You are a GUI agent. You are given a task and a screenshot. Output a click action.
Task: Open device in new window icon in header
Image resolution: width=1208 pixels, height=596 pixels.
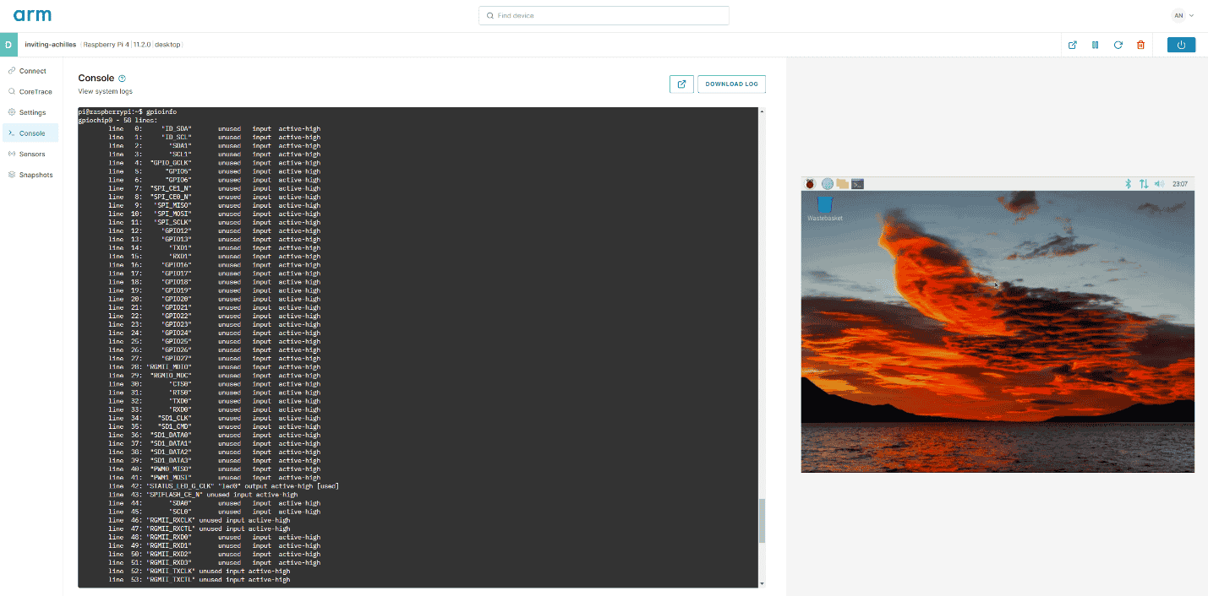click(x=1073, y=45)
